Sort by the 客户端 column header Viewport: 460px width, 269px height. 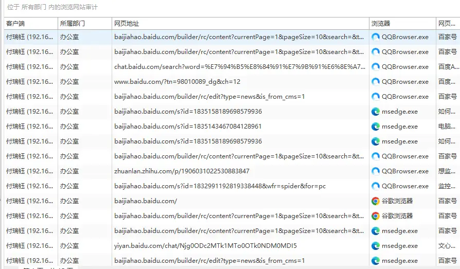click(x=31, y=24)
